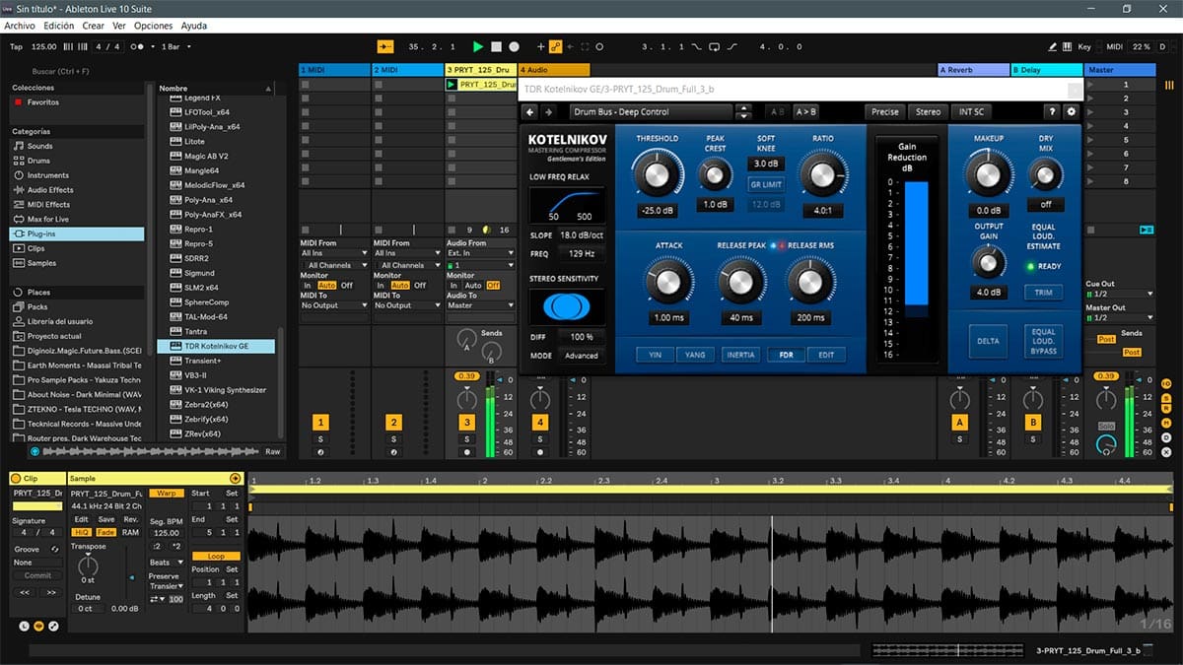Stop playback in the transport bar
1183x665 pixels.
pos(497,46)
